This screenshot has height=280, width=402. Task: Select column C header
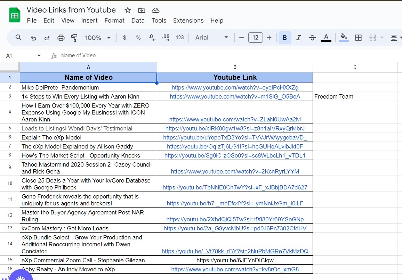355,67
